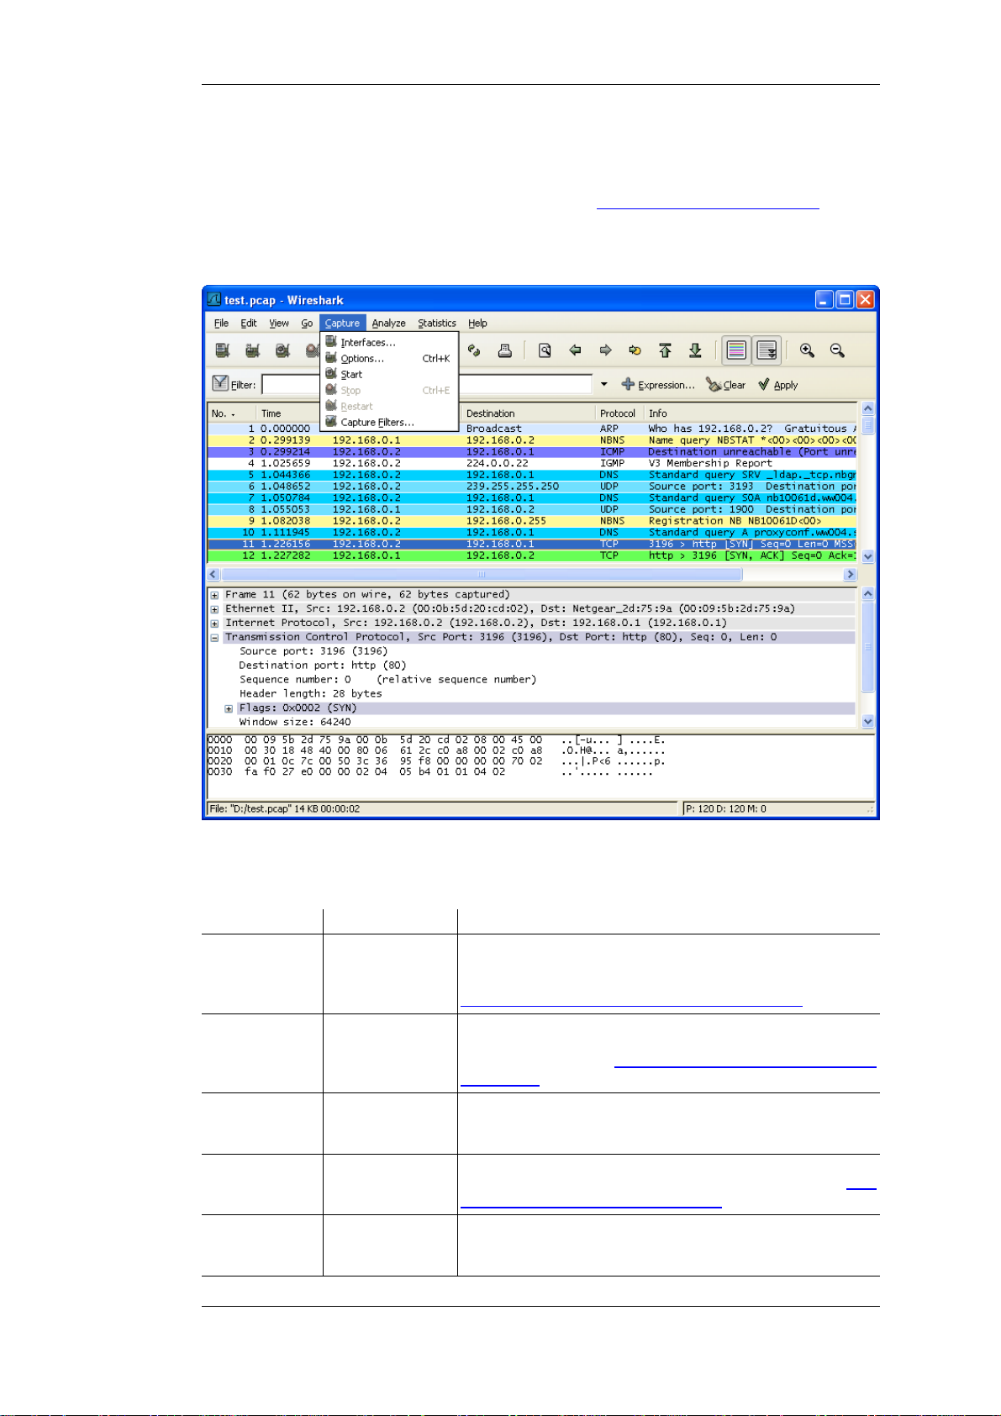
Task: Click the Filter funnel icon button
Action: pyautogui.click(x=220, y=383)
